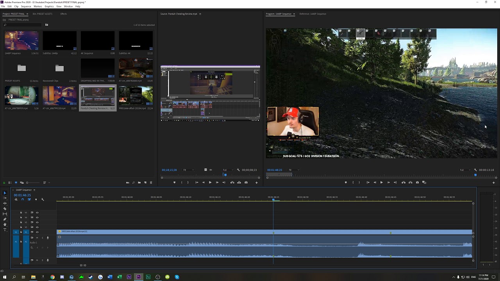The width and height of the screenshot is (500, 281).
Task: Open Google Chrome from the taskbar
Action: (52, 277)
